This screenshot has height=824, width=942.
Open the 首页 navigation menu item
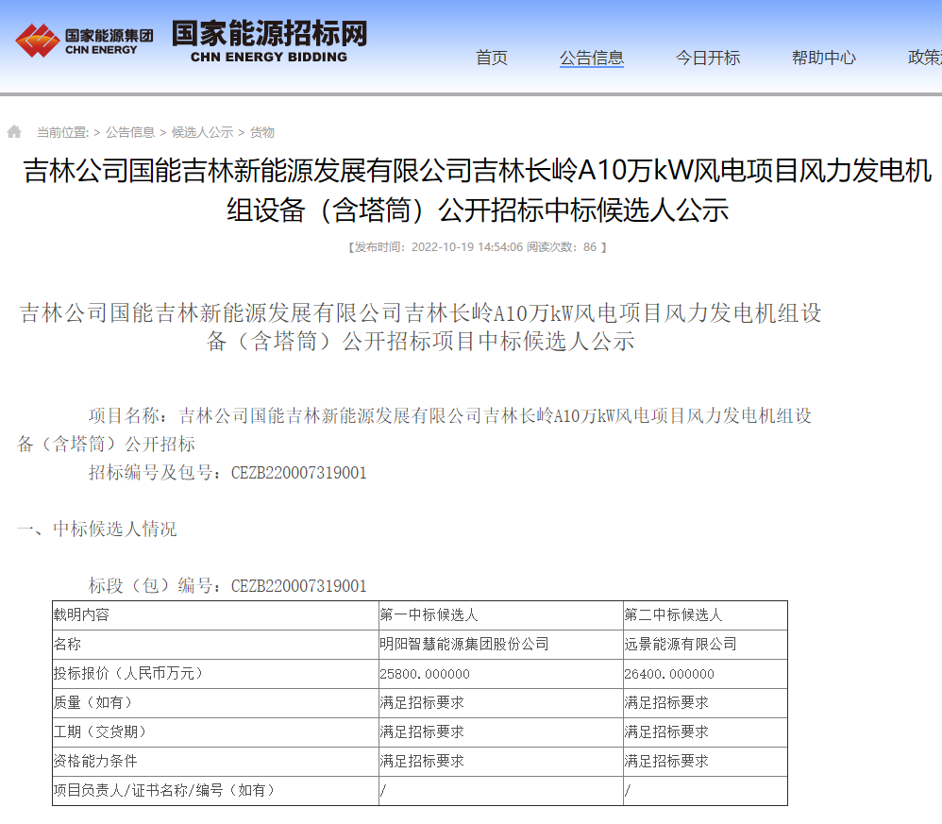click(x=492, y=58)
